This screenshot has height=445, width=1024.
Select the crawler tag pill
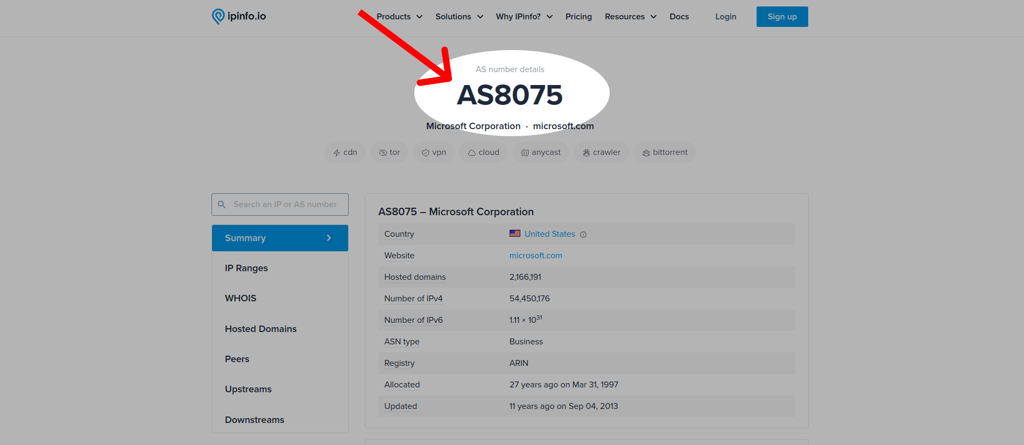click(x=602, y=152)
